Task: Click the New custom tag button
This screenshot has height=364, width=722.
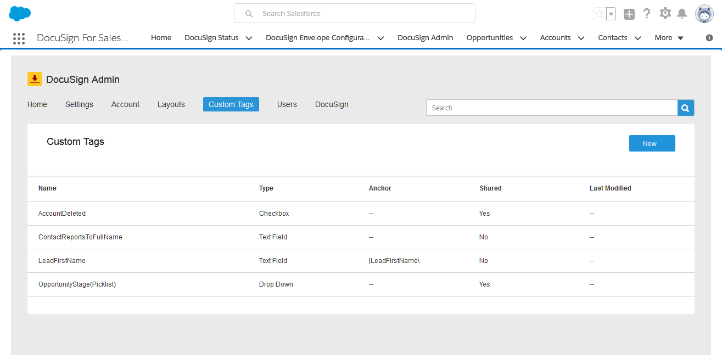Action: [652, 143]
